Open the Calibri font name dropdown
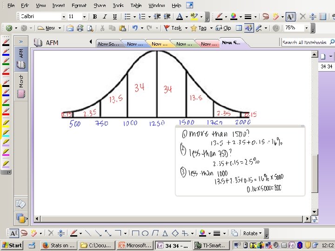The width and height of the screenshot is (335, 251). [63, 17]
